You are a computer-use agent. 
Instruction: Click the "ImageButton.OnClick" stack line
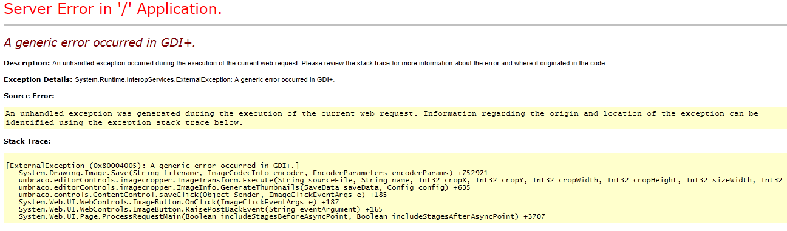click(x=179, y=202)
